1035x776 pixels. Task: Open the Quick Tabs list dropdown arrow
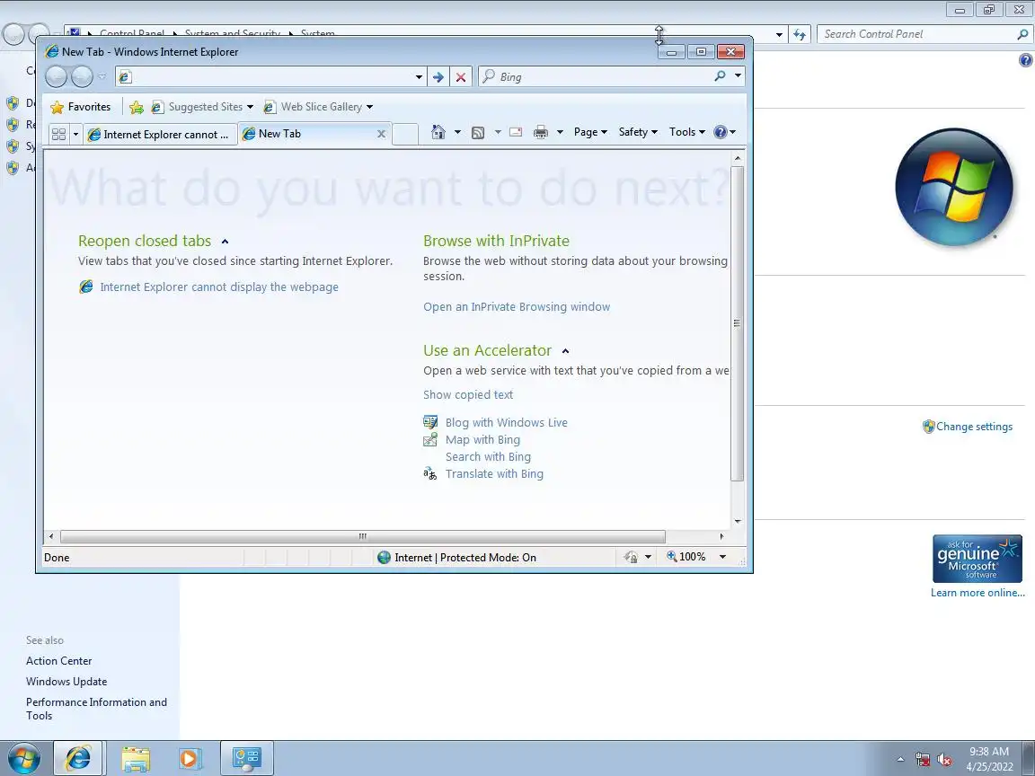(x=75, y=134)
